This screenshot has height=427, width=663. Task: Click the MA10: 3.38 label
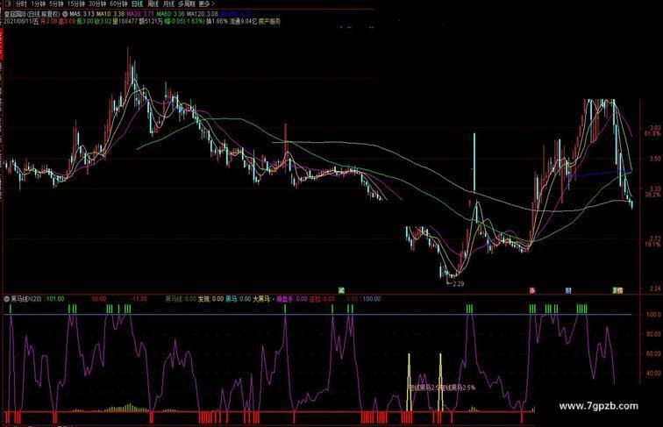110,14
